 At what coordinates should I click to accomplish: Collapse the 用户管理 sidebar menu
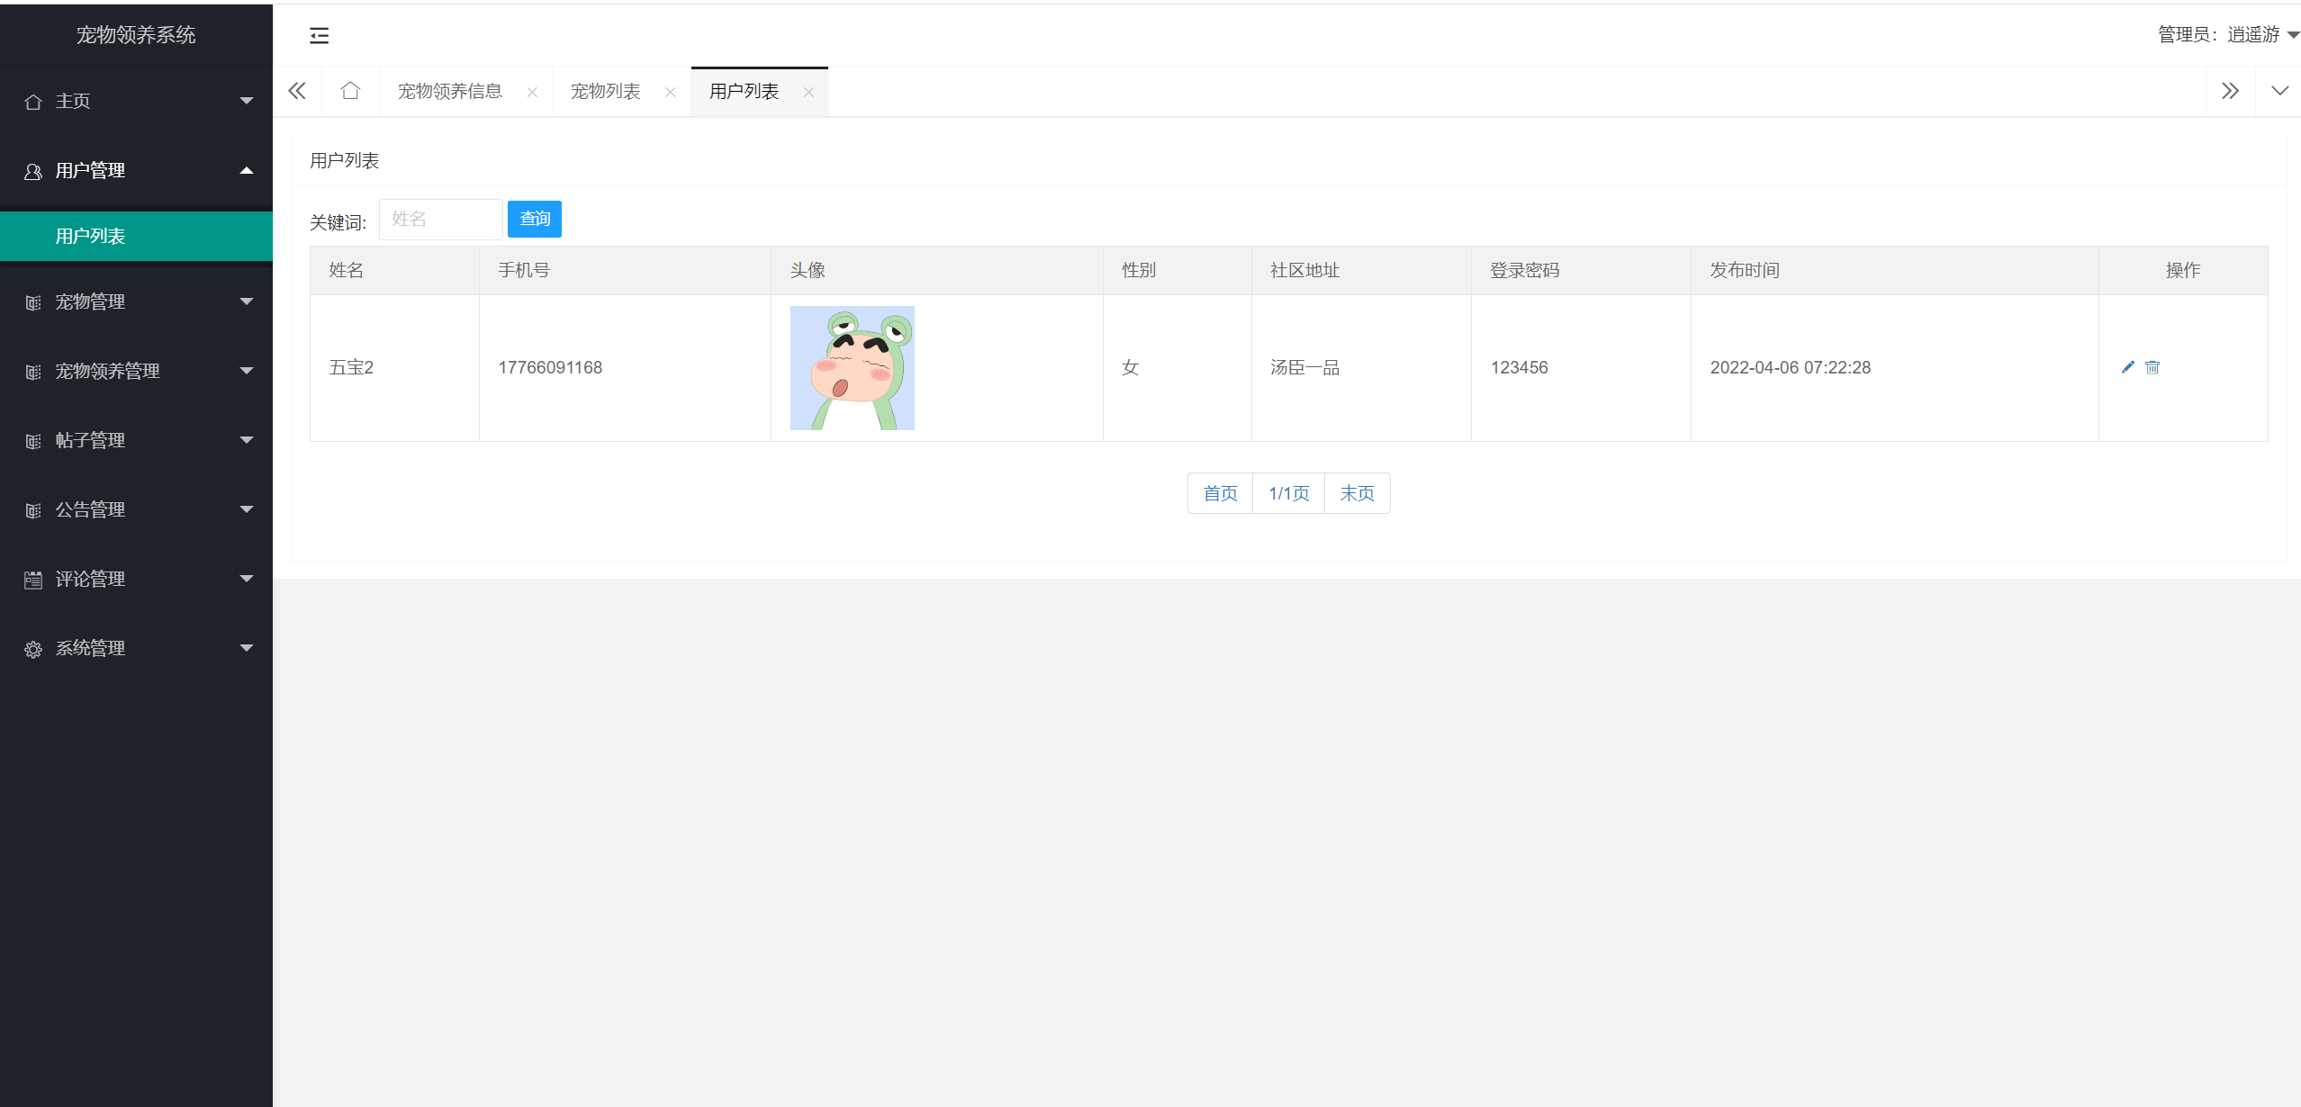(x=135, y=170)
